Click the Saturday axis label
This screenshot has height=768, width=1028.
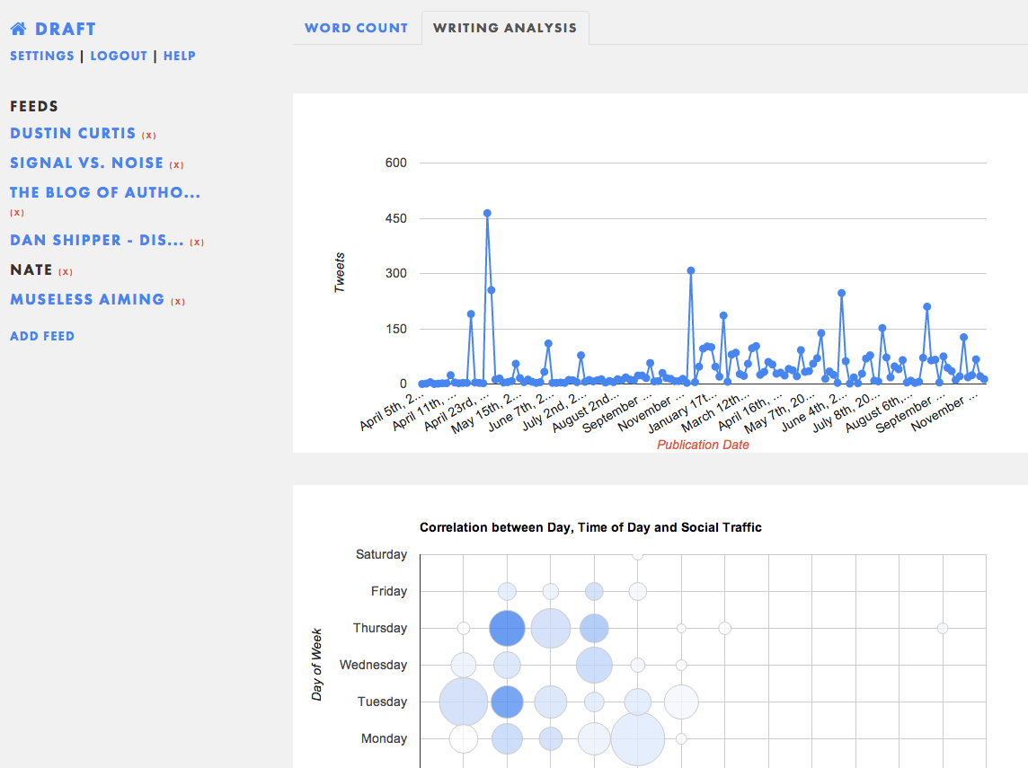click(x=381, y=554)
